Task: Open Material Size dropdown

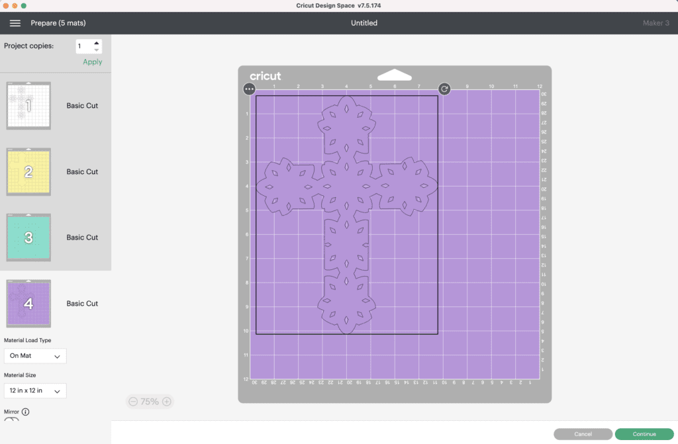Action: pyautogui.click(x=35, y=391)
